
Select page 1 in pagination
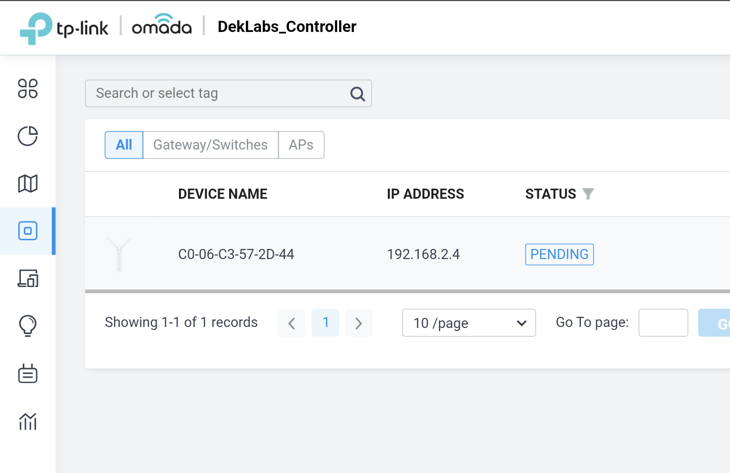pyautogui.click(x=325, y=323)
